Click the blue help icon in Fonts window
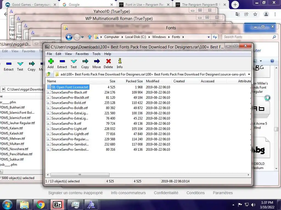Viewport: 281px width, 210px height. click(x=272, y=61)
